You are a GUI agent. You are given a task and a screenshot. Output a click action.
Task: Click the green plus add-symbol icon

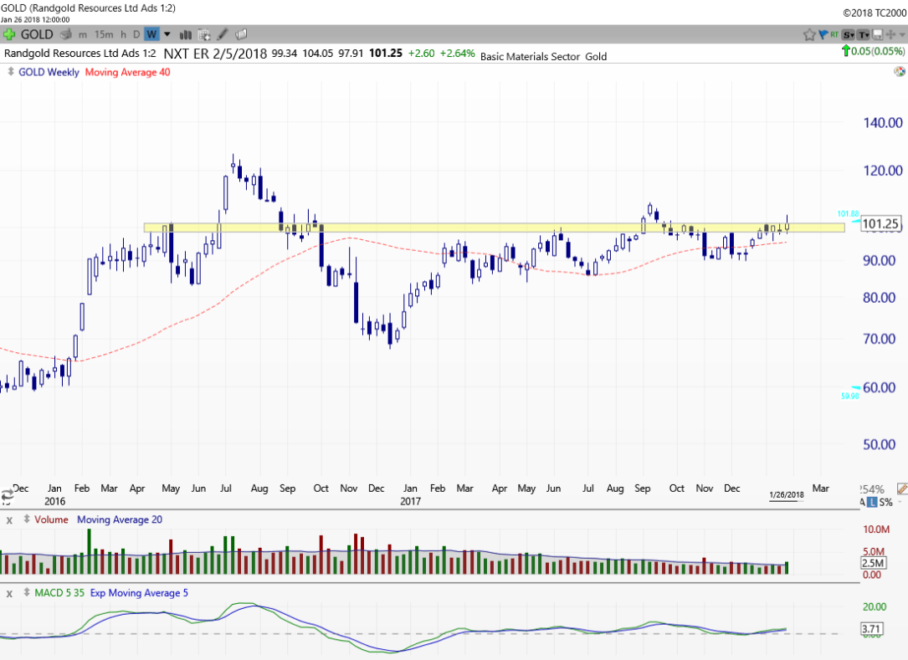click(x=9, y=34)
